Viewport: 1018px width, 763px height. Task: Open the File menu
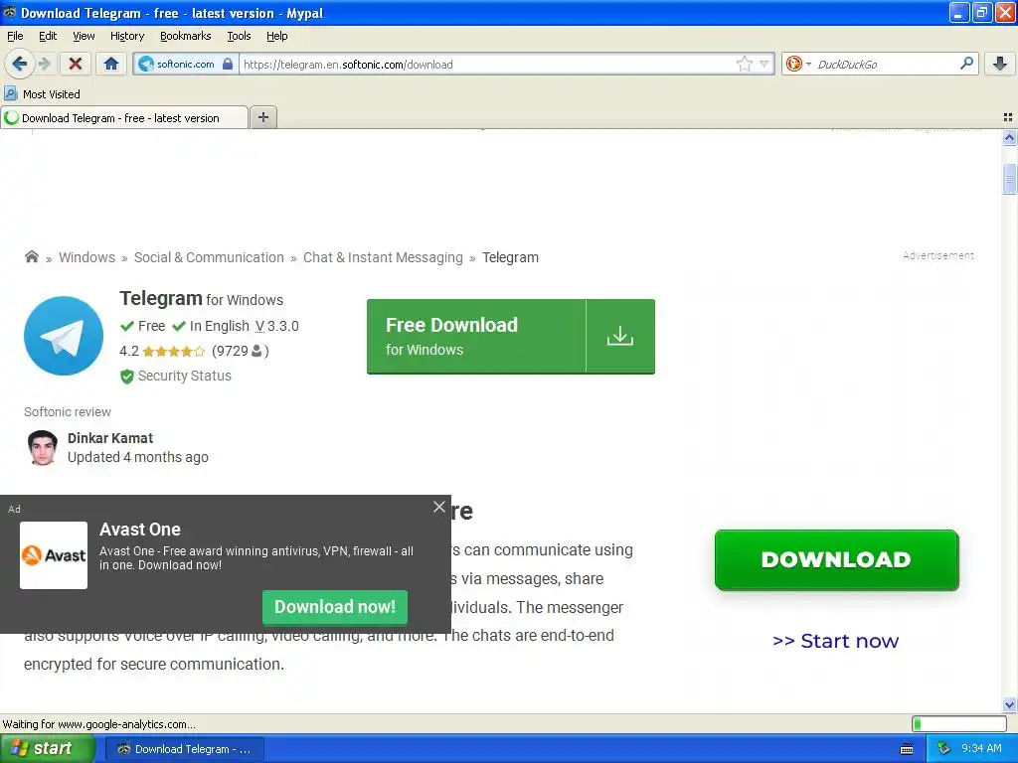click(x=15, y=36)
